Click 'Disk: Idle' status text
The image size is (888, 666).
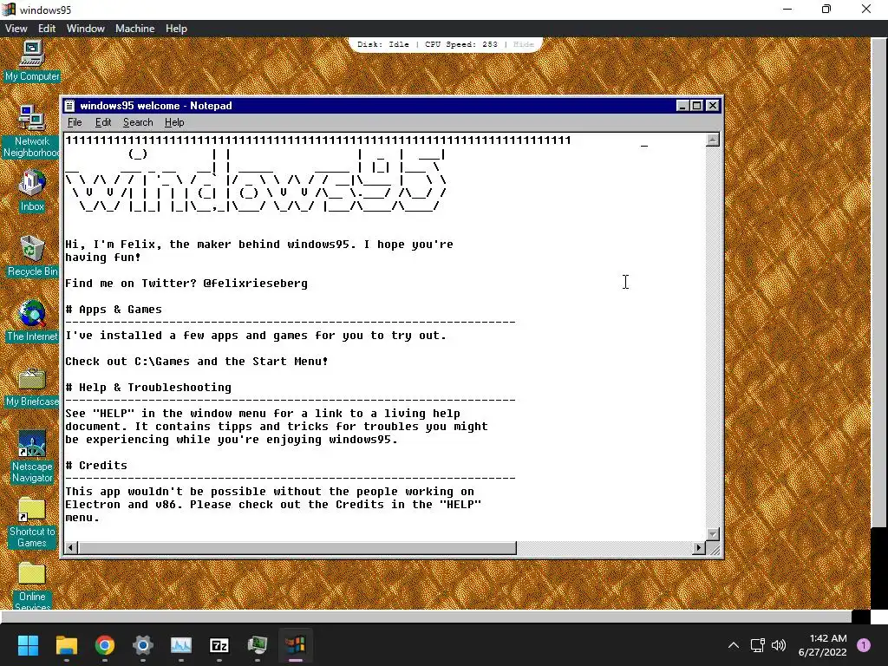(x=382, y=44)
